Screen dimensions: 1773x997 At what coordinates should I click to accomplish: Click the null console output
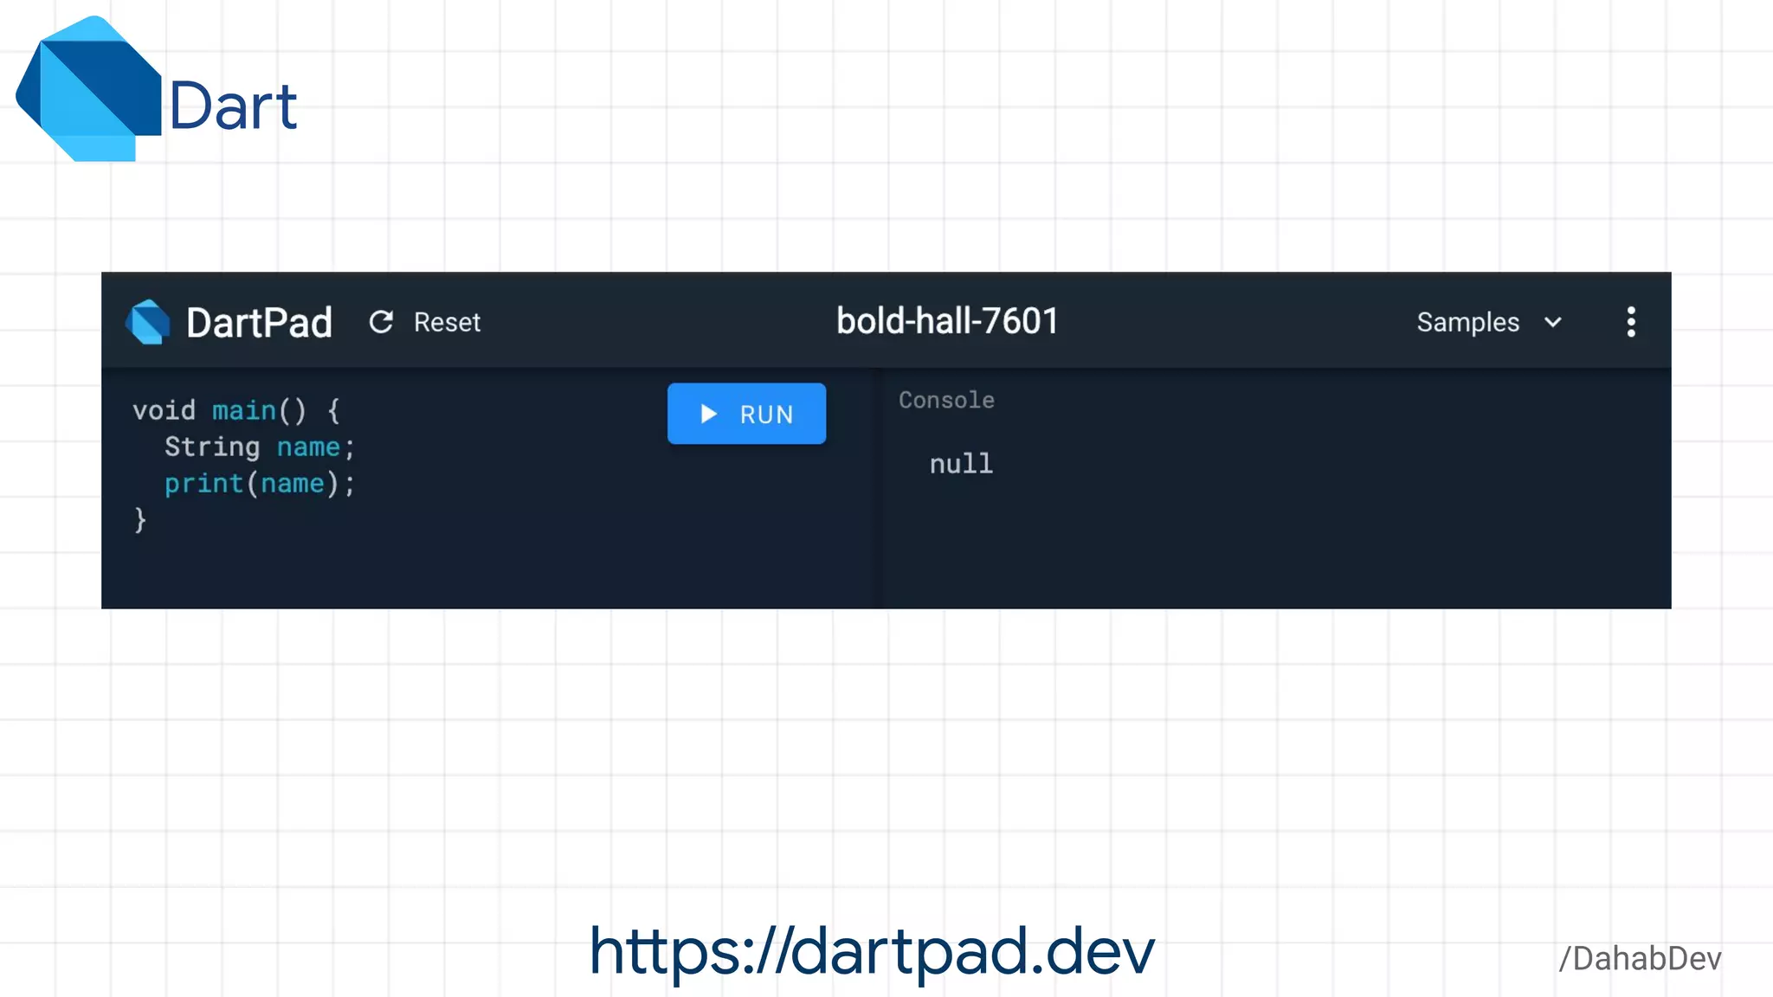click(x=961, y=464)
